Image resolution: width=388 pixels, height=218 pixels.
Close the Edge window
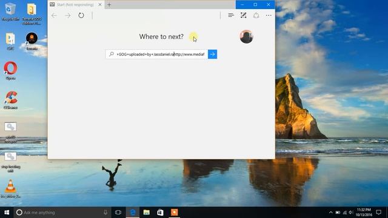(269, 4)
